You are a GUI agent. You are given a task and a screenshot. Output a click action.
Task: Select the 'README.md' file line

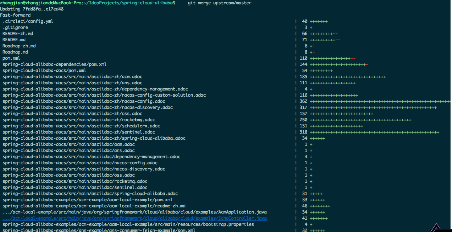(x=14, y=40)
